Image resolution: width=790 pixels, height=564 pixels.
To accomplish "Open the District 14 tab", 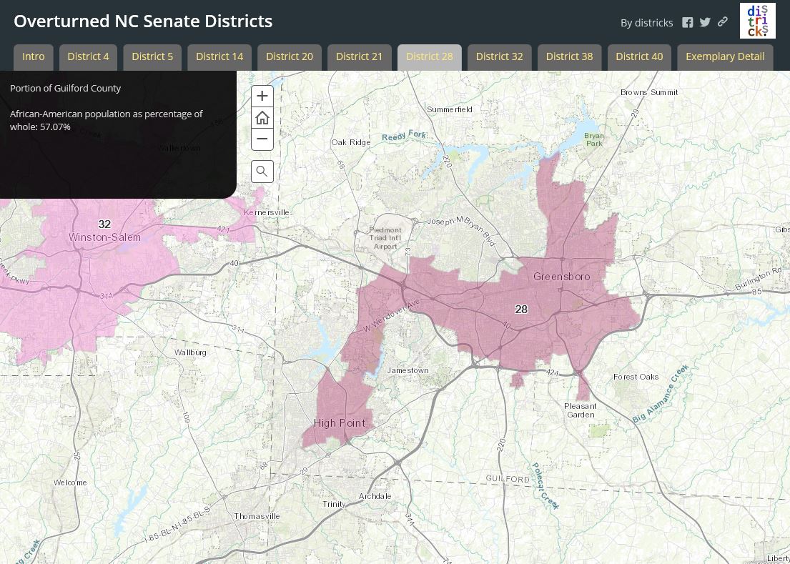I will click(219, 56).
